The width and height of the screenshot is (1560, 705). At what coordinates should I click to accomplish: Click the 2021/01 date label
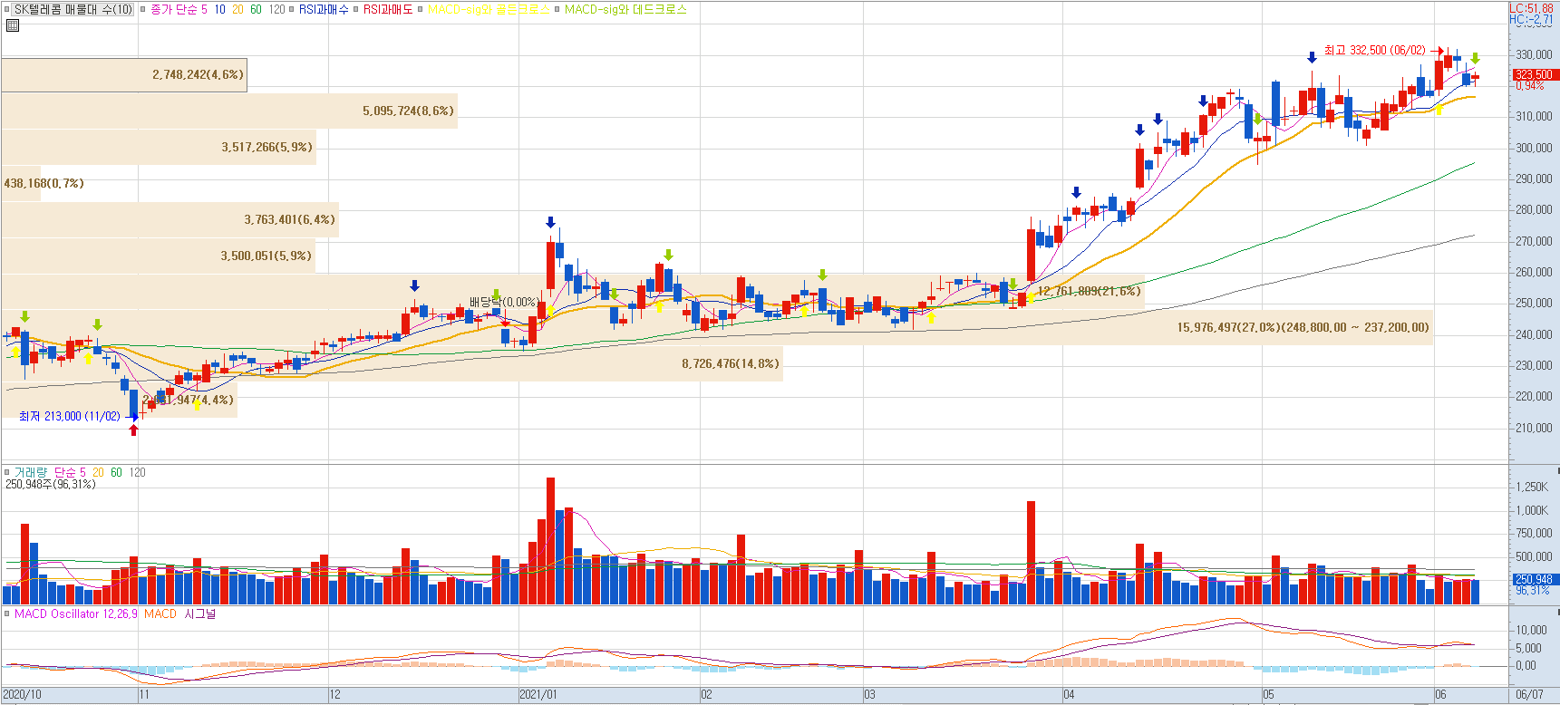[x=538, y=694]
